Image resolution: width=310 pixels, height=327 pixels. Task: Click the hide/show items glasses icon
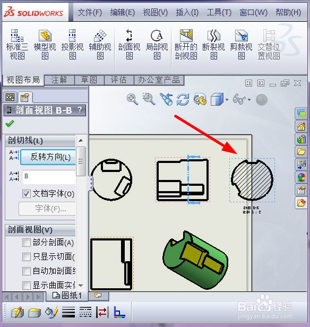point(239,99)
